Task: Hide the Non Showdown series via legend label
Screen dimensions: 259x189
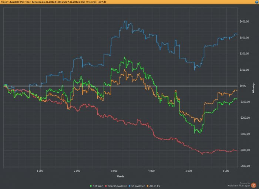Action: 117,186
